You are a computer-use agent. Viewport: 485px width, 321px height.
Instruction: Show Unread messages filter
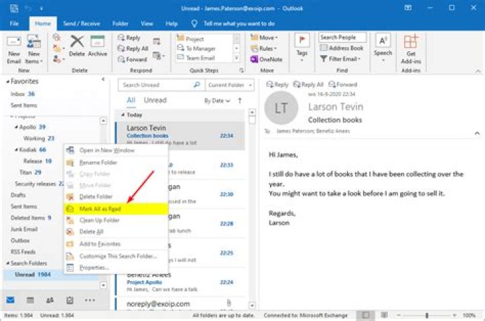click(x=156, y=100)
